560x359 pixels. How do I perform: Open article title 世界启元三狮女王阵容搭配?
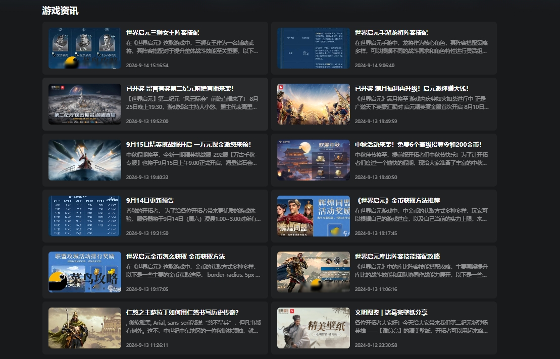162,33
